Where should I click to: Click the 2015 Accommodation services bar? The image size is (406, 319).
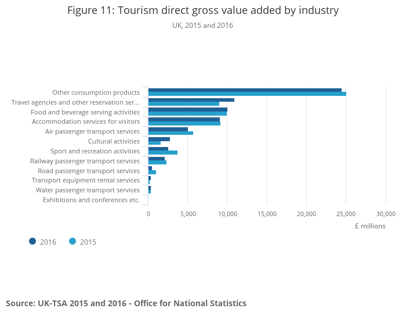(184, 123)
